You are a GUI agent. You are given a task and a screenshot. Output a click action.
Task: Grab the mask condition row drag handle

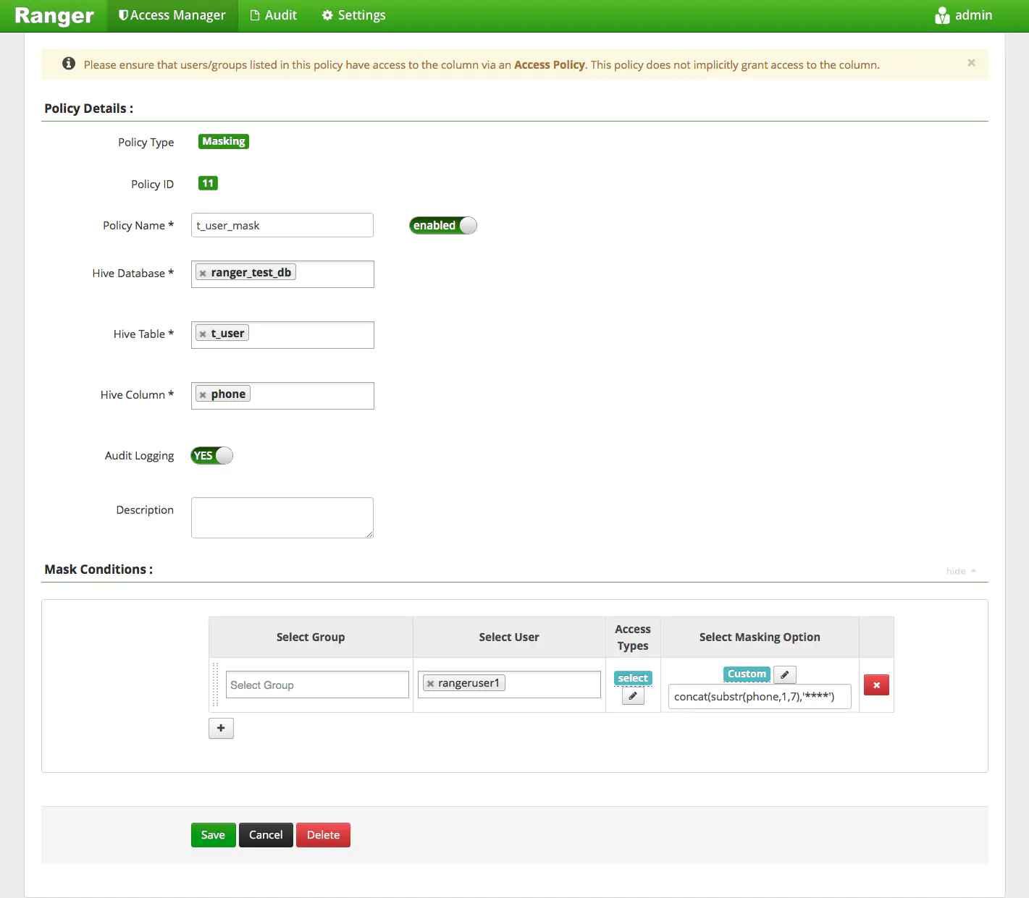(x=215, y=685)
